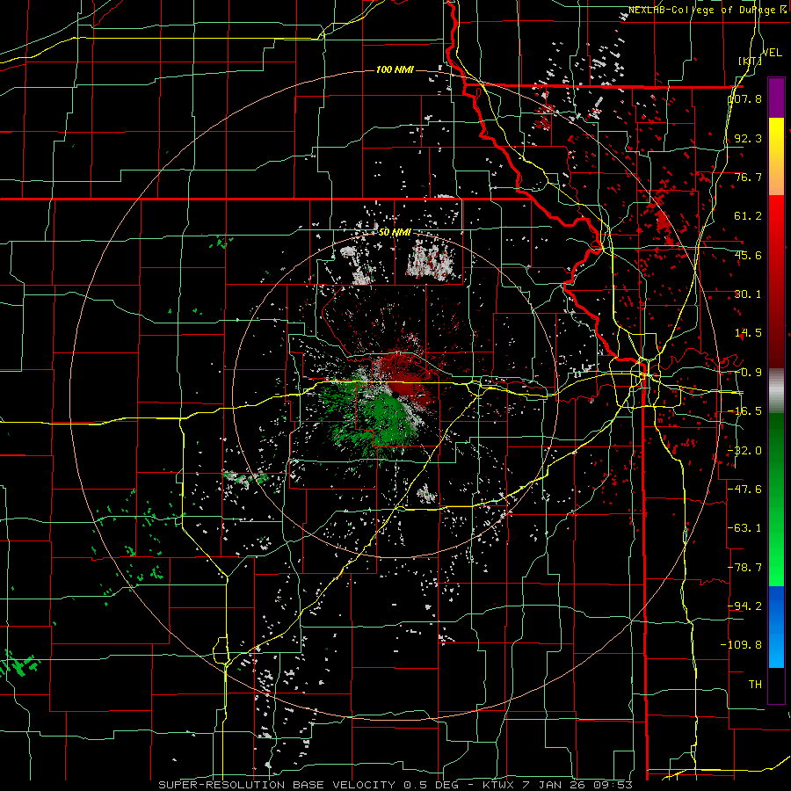
Task: Click the 107.8 value on velocity scale
Action: pos(745,98)
